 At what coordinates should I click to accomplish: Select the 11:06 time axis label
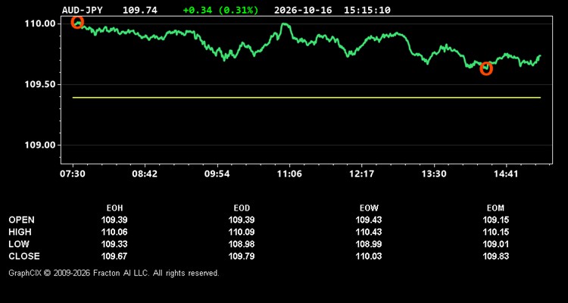point(289,173)
